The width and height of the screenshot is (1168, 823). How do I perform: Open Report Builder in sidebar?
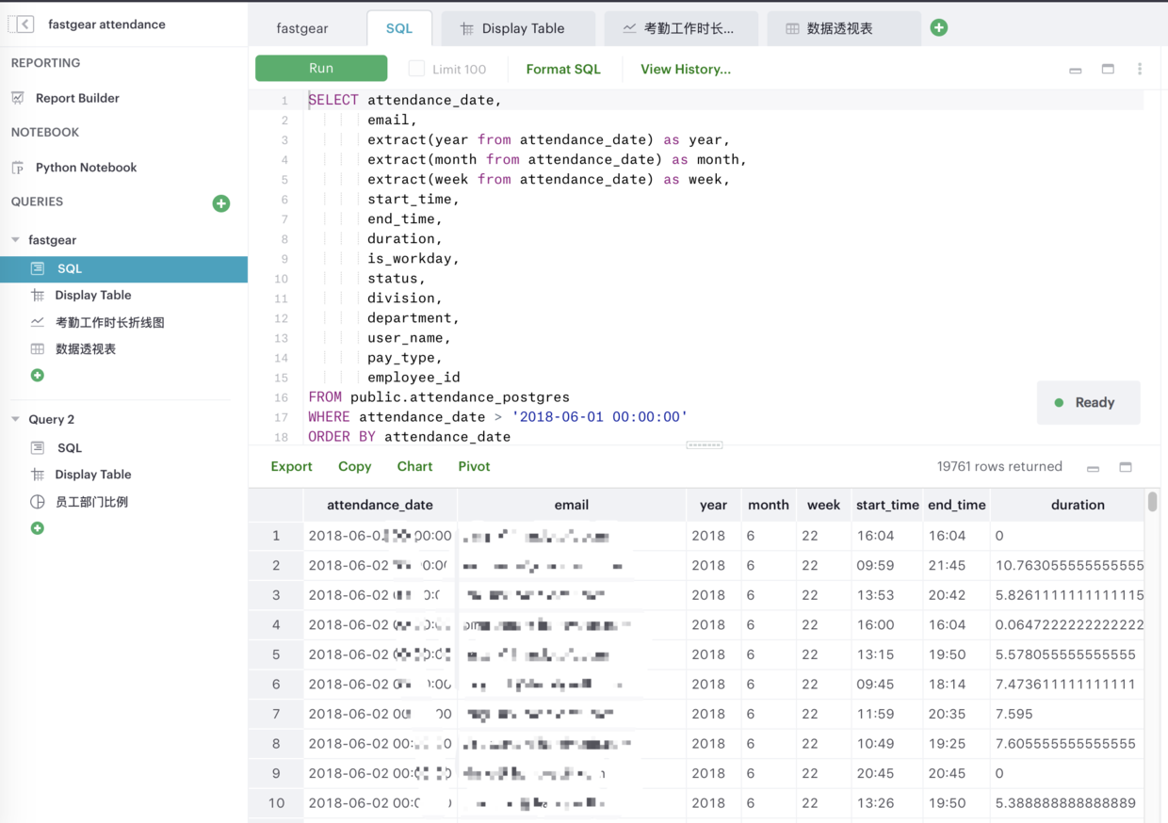tap(77, 98)
